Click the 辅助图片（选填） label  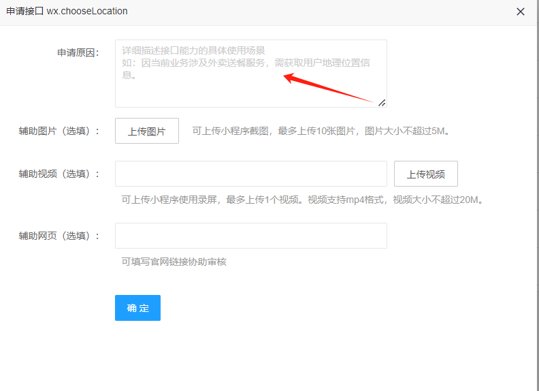click(x=59, y=131)
